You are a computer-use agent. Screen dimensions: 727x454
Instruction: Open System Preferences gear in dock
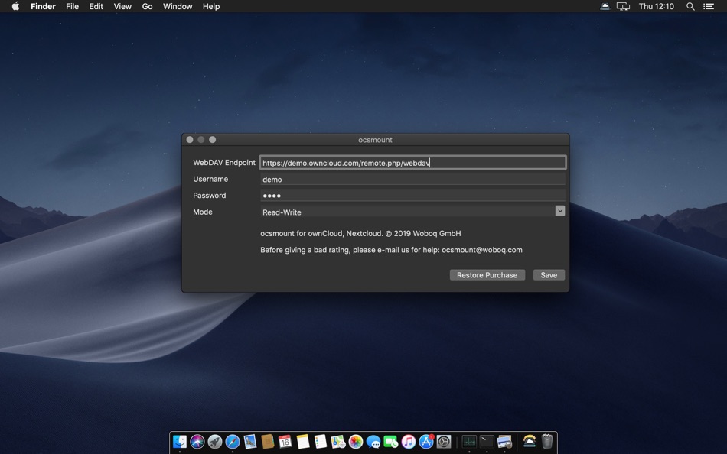[444, 442]
